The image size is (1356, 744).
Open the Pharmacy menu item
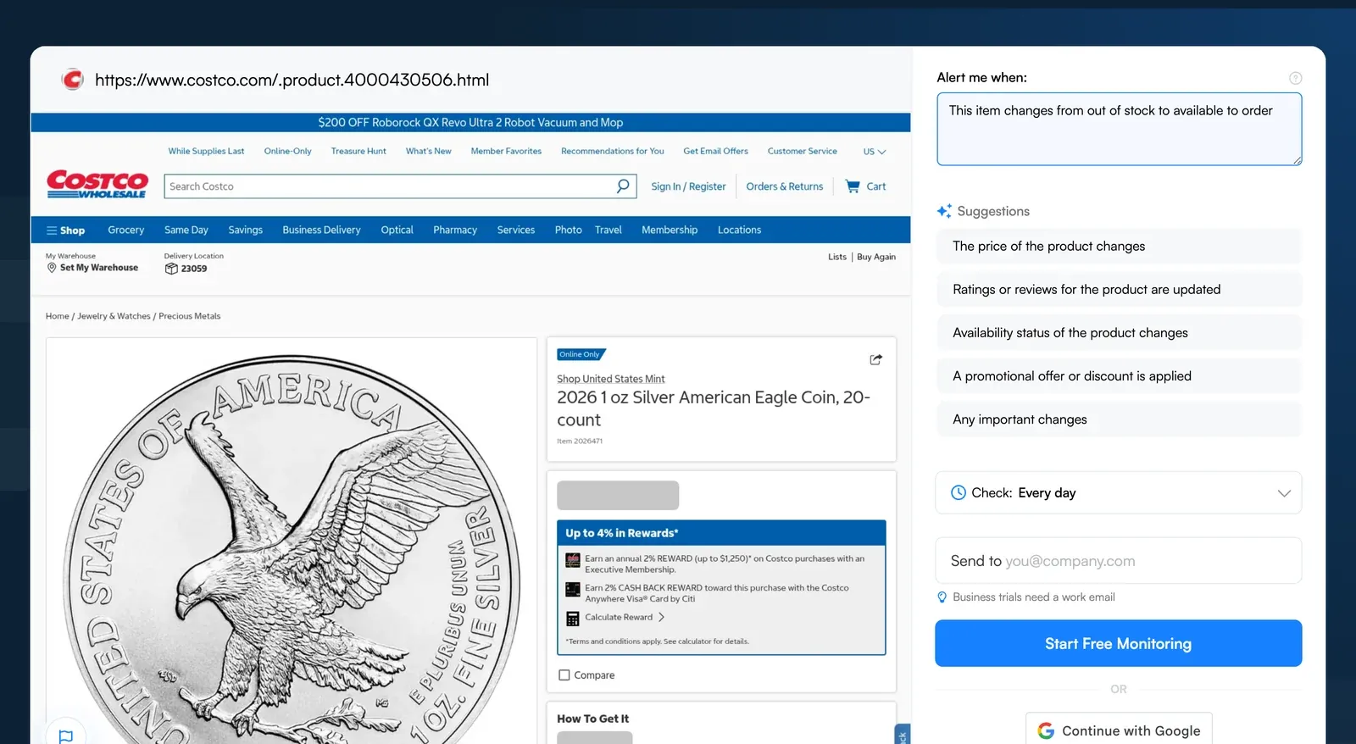click(455, 230)
